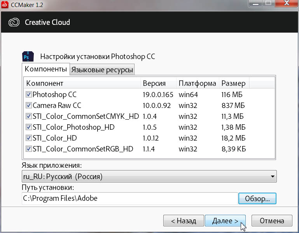This screenshot has height=233, width=299.
Task: Click the 1.0.4 version cell
Action: point(149,116)
